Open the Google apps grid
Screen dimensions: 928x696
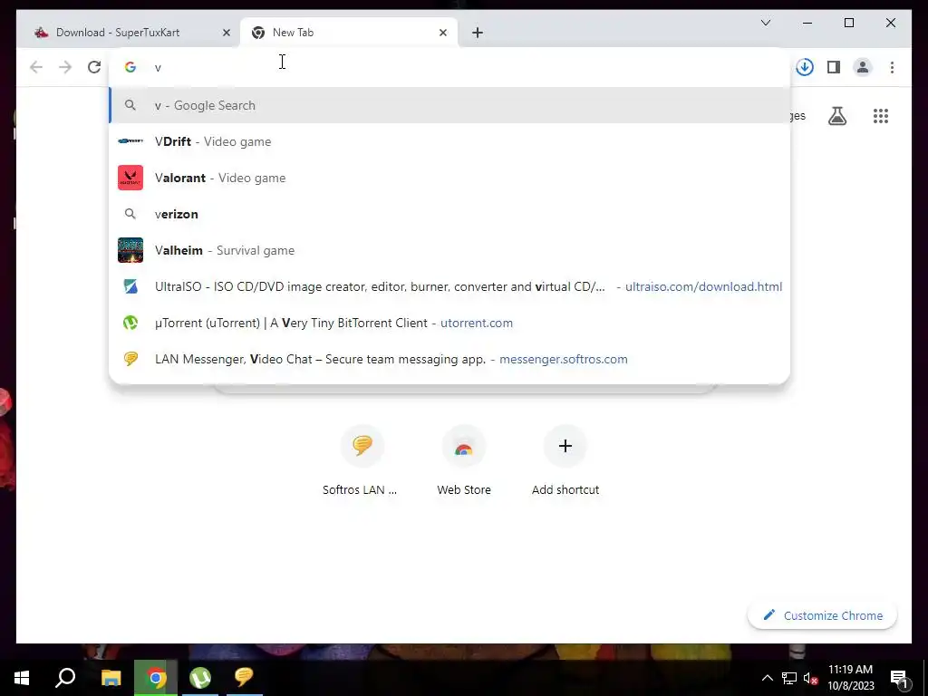(881, 116)
